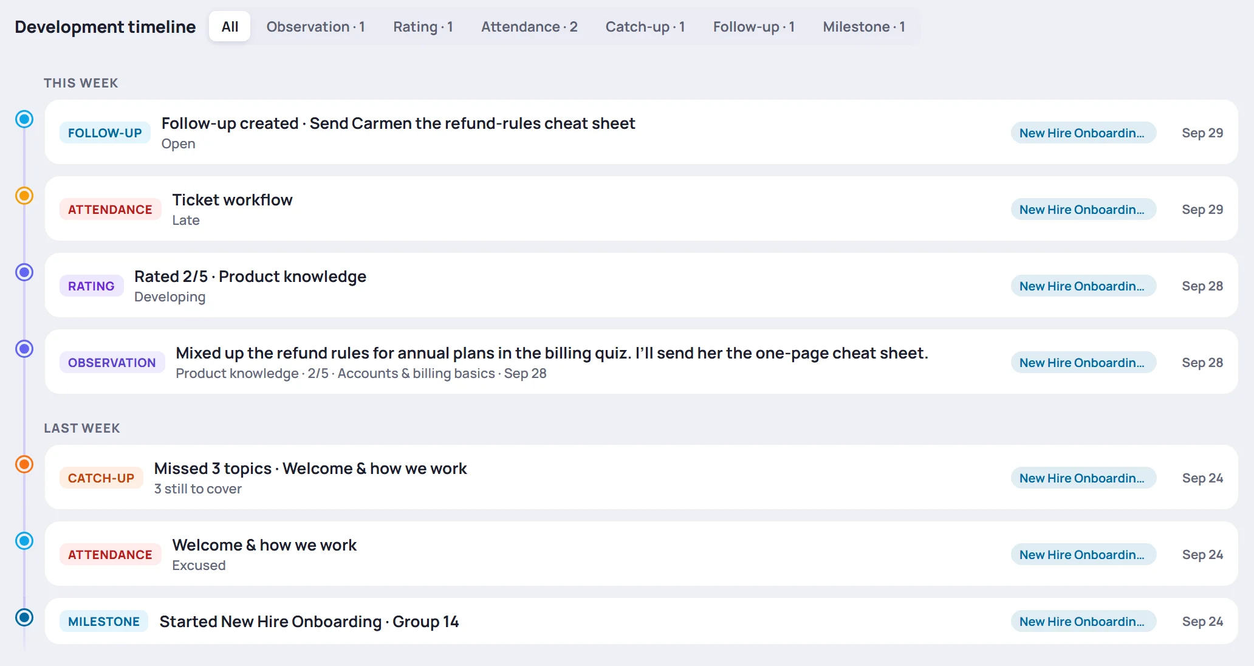Click the RATING badge
The width and height of the screenshot is (1254, 666).
(91, 286)
